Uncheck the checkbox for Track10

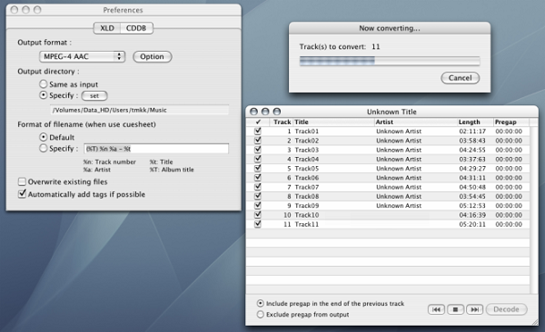pos(258,215)
